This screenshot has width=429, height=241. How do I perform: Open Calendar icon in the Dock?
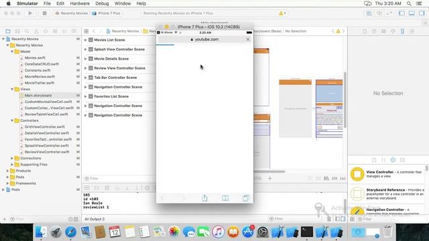tap(115, 232)
